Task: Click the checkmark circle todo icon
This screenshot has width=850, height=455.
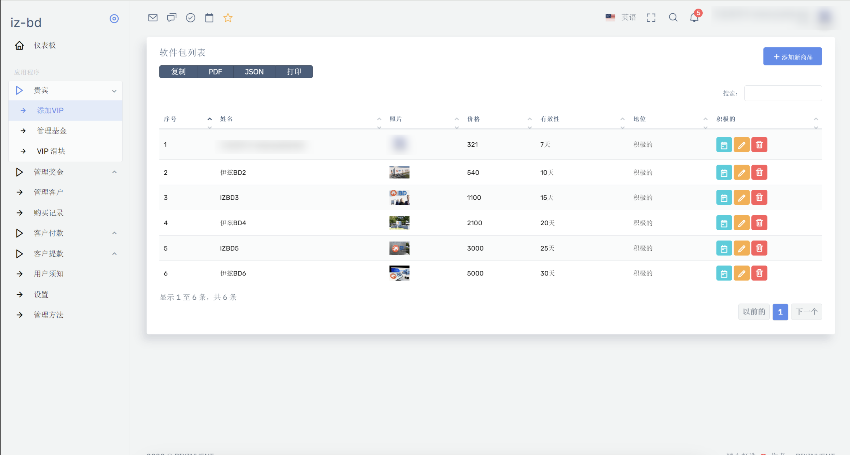Action: [x=190, y=18]
